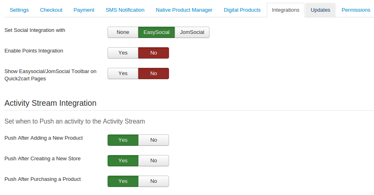Disable push after adding a new product
The height and width of the screenshot is (195, 374).
click(x=154, y=140)
